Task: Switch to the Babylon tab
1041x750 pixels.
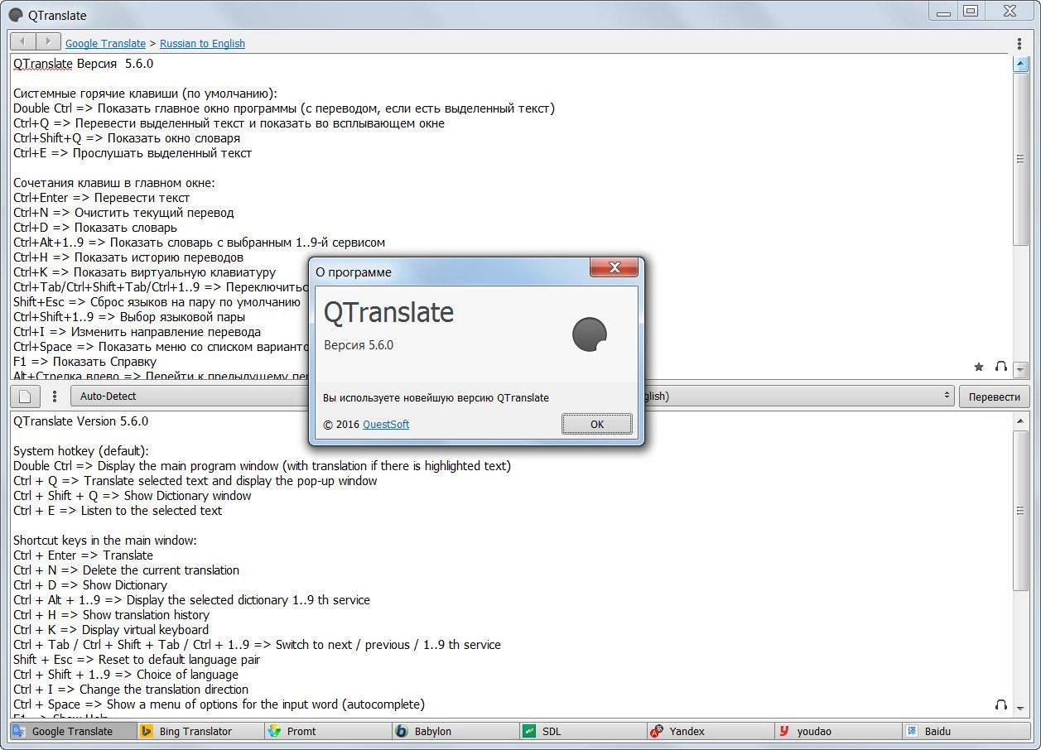Action: coord(455,731)
